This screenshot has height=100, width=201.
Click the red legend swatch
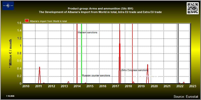(x=27, y=21)
